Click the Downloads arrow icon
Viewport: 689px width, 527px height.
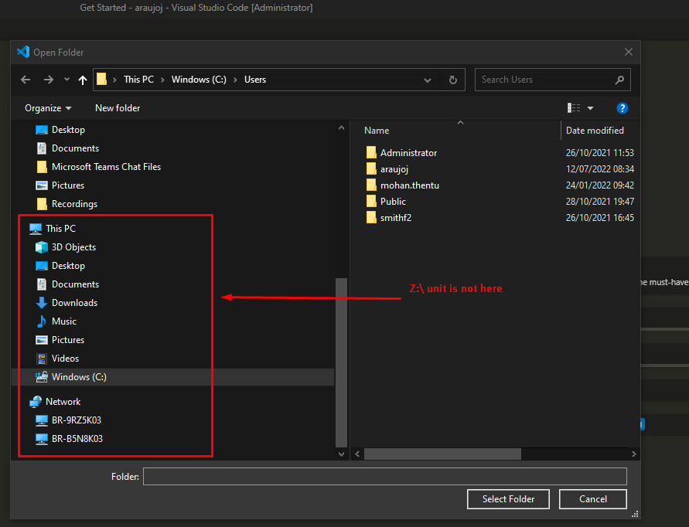[42, 303]
